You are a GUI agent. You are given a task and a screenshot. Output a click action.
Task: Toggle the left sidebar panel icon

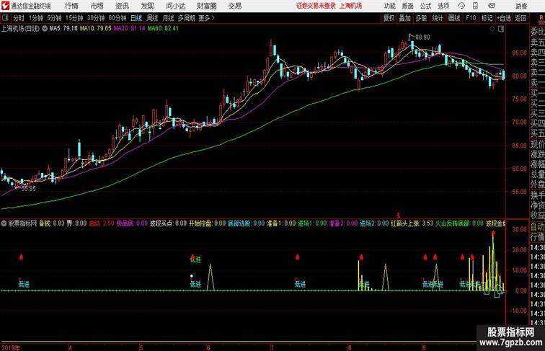pos(5,18)
